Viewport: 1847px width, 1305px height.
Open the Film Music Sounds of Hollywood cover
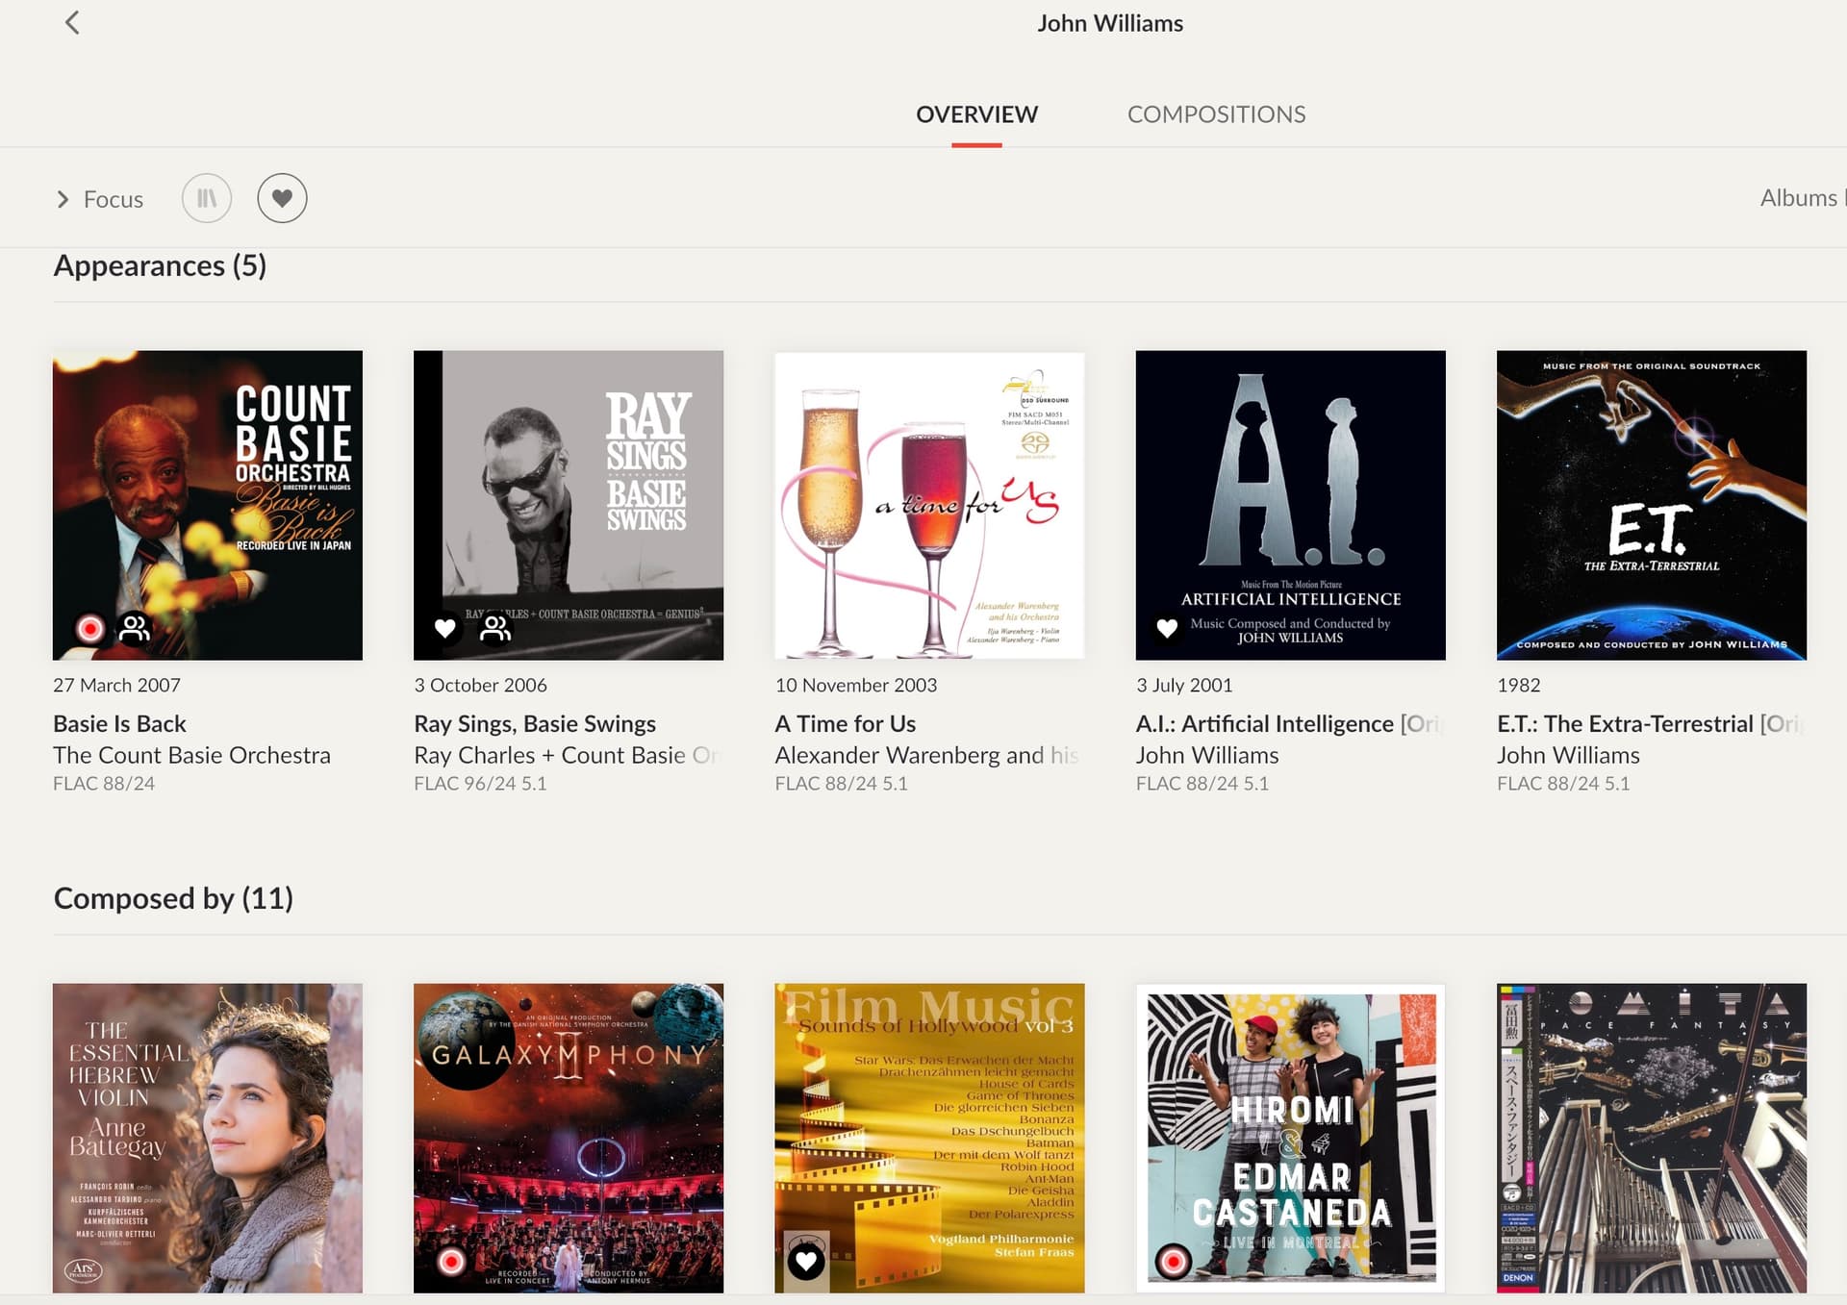click(x=929, y=1138)
